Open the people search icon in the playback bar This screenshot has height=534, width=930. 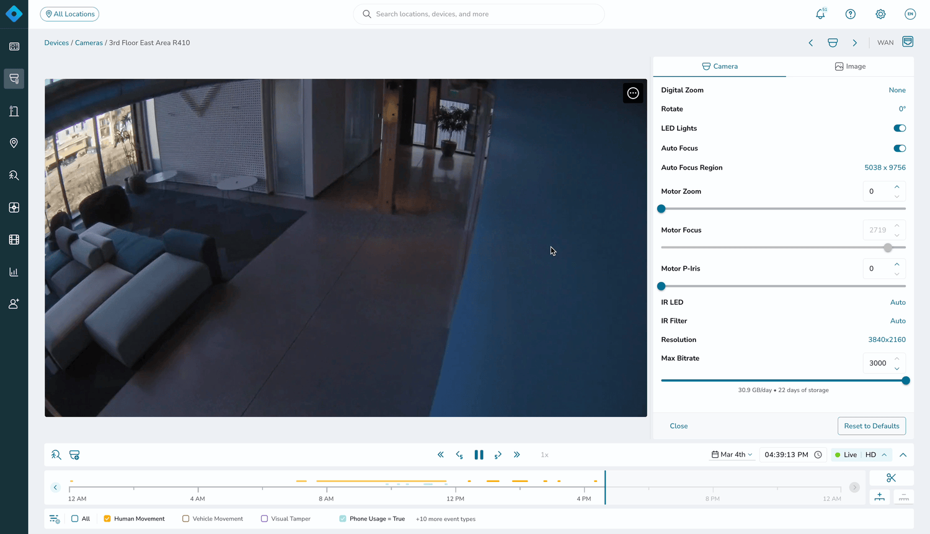[x=56, y=455]
